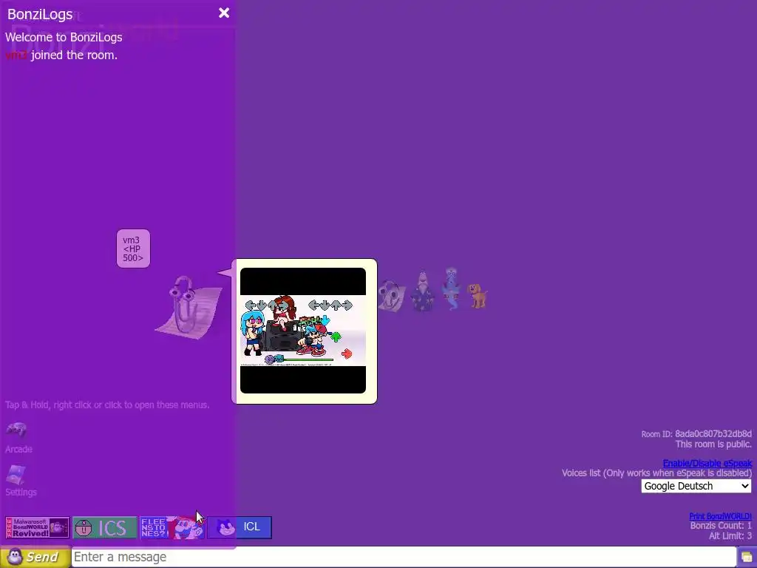Click the purple wizard Merlin character
The width and height of the screenshot is (757, 568).
coord(422,290)
